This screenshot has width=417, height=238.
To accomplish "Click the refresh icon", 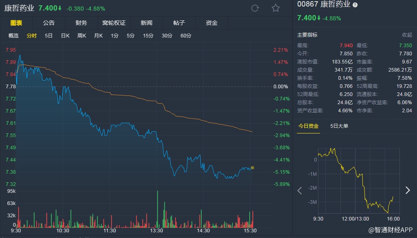I will [255, 8].
